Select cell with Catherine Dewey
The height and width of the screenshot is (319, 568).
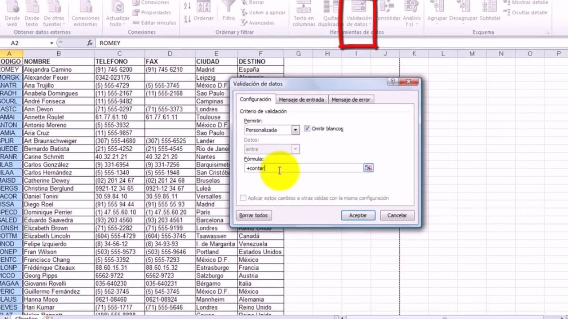(58, 181)
